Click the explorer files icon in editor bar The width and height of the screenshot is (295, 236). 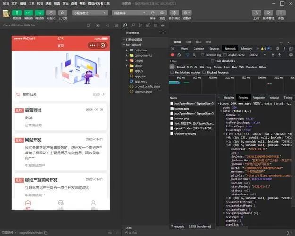click(x=125, y=25)
